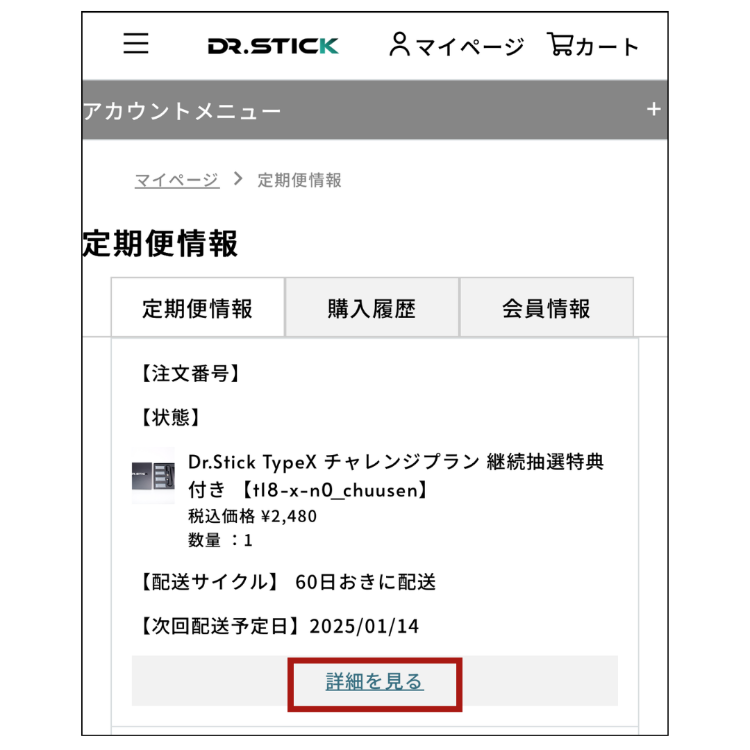Image resolution: width=750 pixels, height=750 pixels.
Task: Click the 次回配送予定日 2025/01/14 text
Action: pyautogui.click(x=281, y=626)
